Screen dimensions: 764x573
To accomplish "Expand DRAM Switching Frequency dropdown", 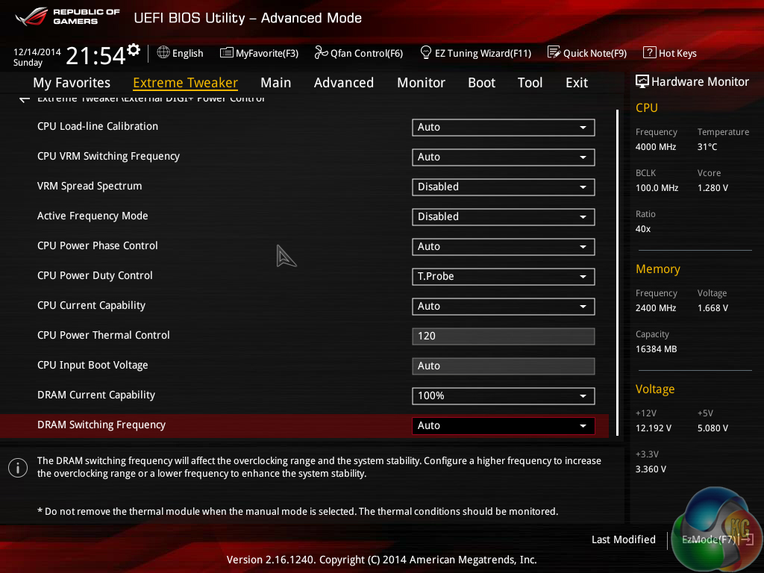I will coord(504,426).
